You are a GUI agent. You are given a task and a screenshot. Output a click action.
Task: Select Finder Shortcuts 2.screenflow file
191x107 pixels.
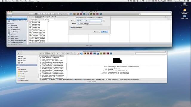(50, 58)
